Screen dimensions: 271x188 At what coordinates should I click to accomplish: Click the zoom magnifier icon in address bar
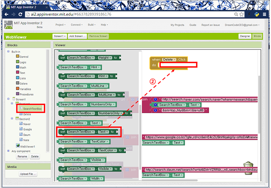[236, 14]
